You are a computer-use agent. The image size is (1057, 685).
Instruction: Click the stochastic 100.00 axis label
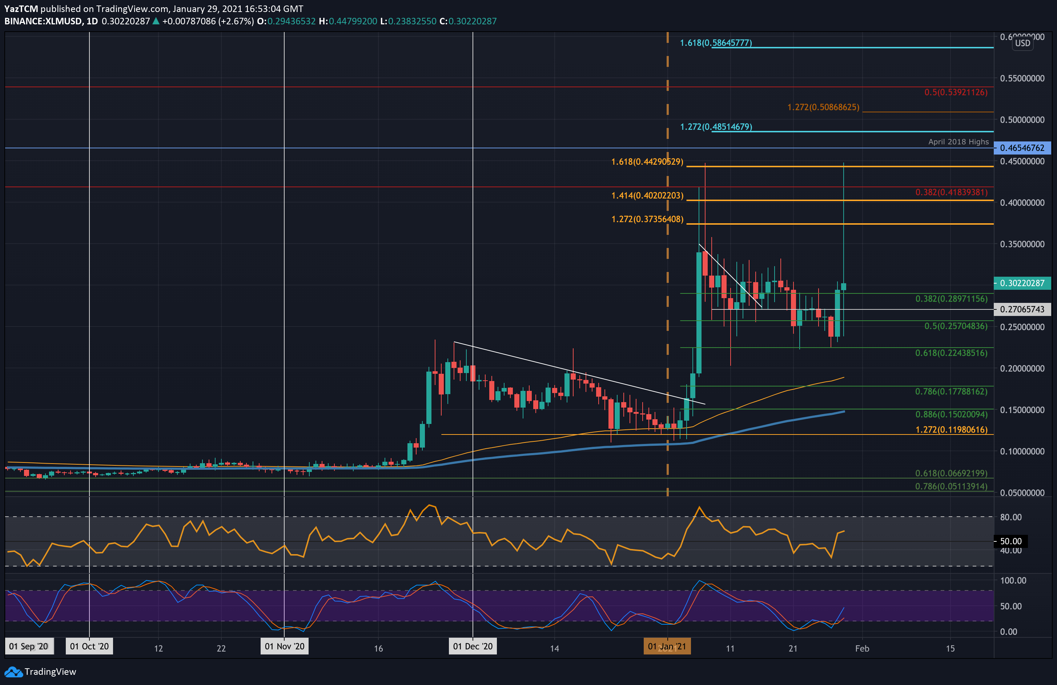tap(1013, 580)
